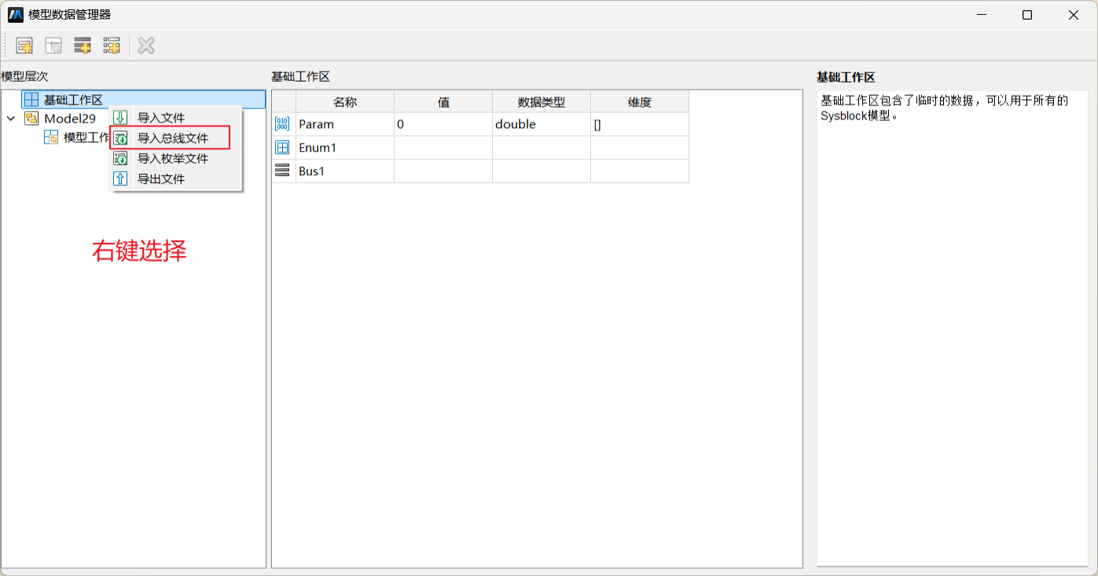Select the Model29 tree node
The width and height of the screenshot is (1098, 576).
coord(69,119)
